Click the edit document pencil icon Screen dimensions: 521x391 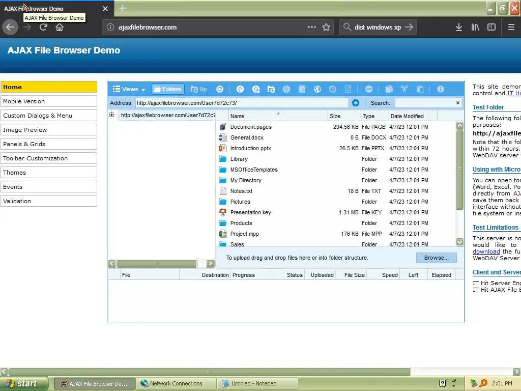(x=302, y=89)
